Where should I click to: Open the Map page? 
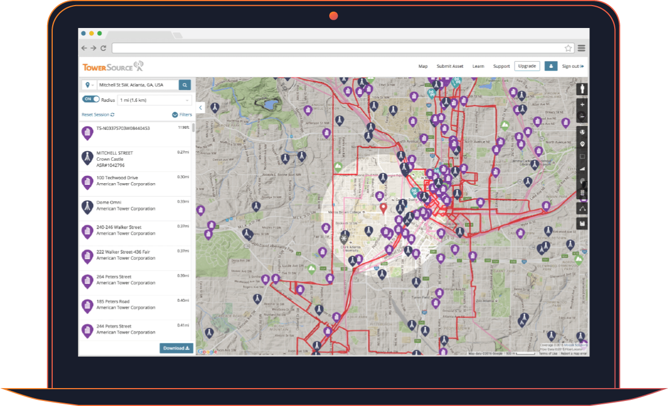tap(423, 67)
